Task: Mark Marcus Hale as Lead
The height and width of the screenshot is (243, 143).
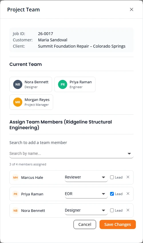Action: (112, 177)
